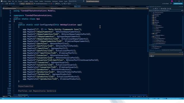Open the Editar menu
184x103 pixels.
tap(9, 1)
